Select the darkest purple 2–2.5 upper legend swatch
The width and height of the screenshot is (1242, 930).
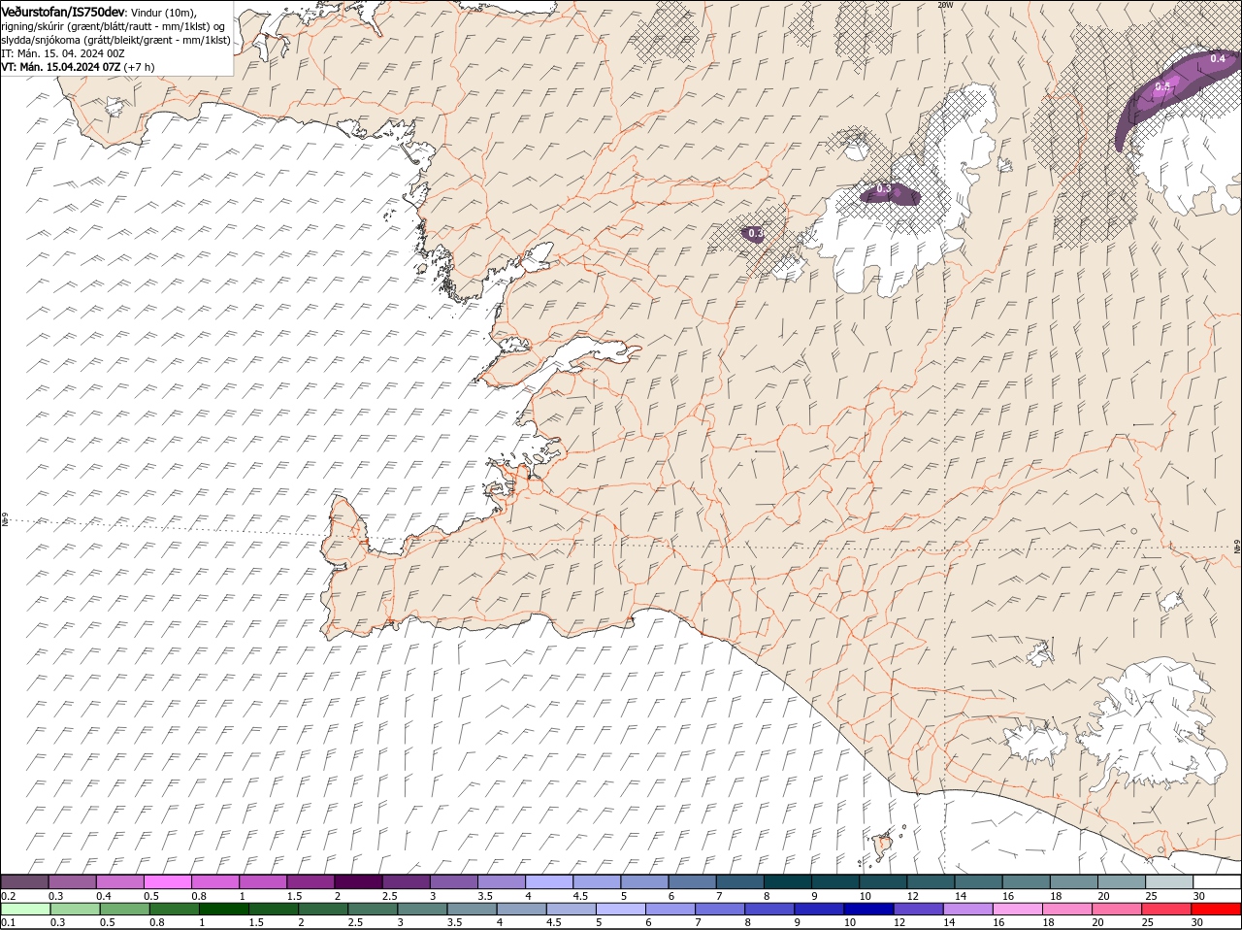point(358,881)
